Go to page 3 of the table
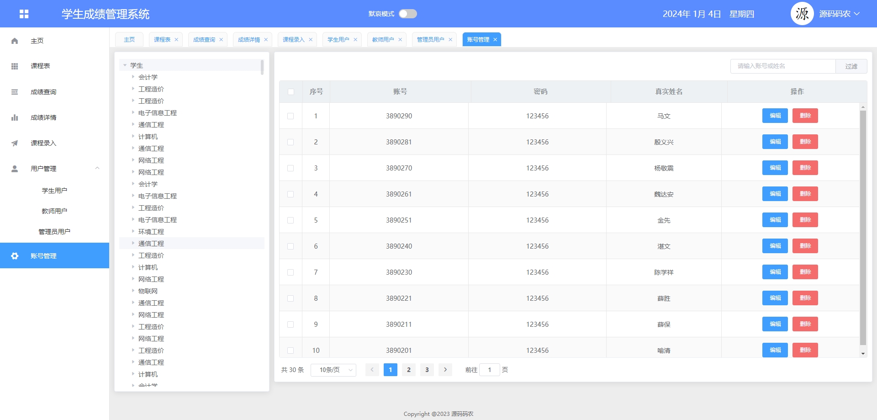Viewport: 877px width, 420px height. click(x=427, y=370)
